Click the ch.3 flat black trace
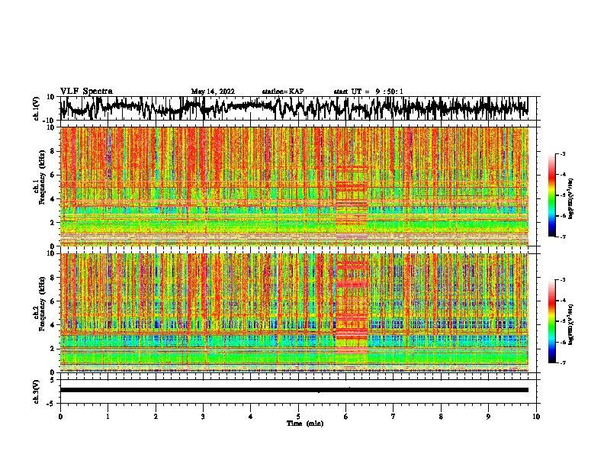This screenshot has width=604, height=467. pyautogui.click(x=294, y=390)
